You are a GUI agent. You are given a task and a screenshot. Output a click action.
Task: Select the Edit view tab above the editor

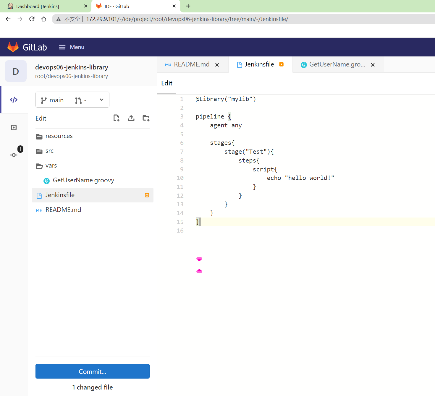(167, 83)
